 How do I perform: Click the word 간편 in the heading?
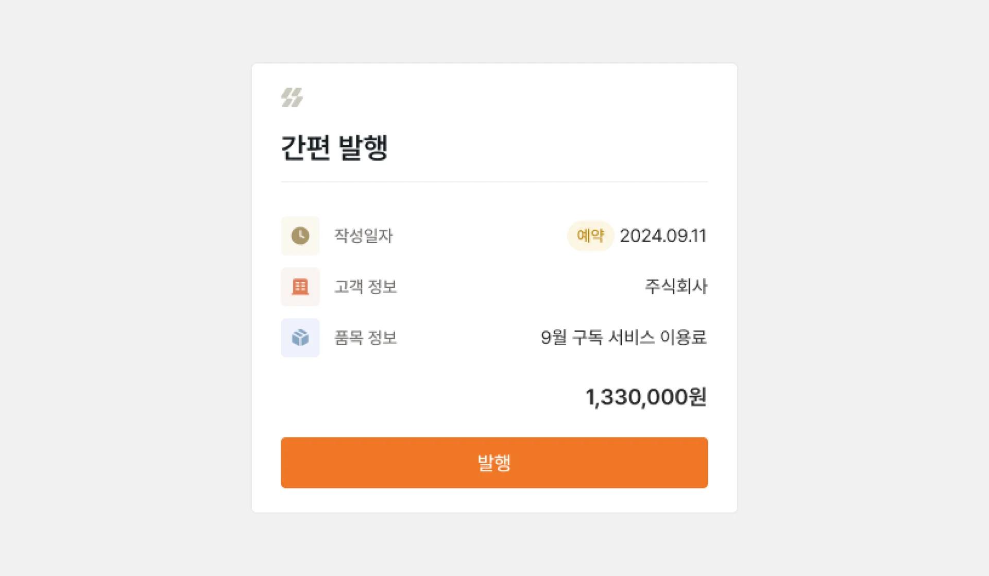305,148
